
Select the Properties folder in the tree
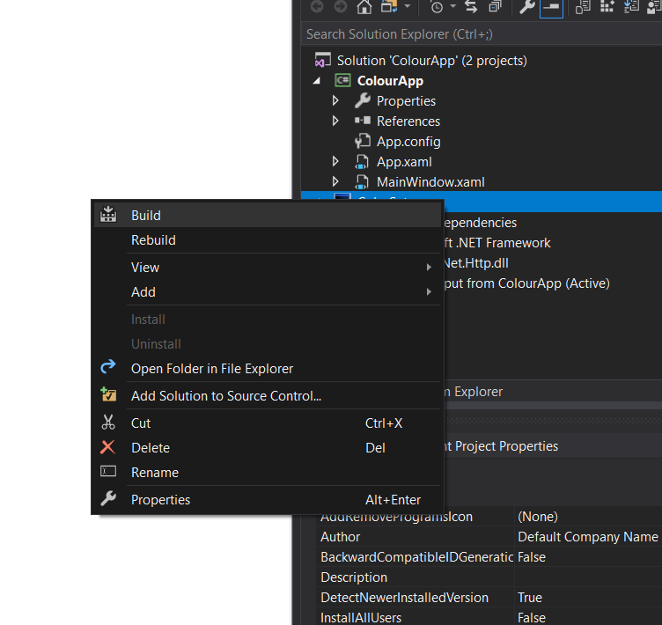[406, 101]
